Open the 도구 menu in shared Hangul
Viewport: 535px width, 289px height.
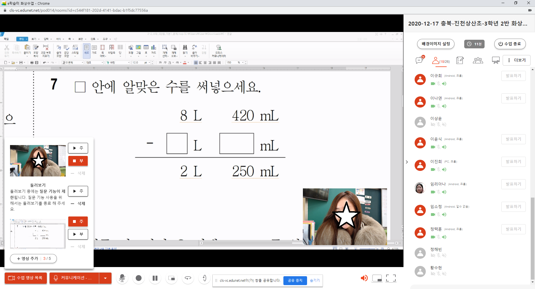pyautogui.click(x=106, y=39)
